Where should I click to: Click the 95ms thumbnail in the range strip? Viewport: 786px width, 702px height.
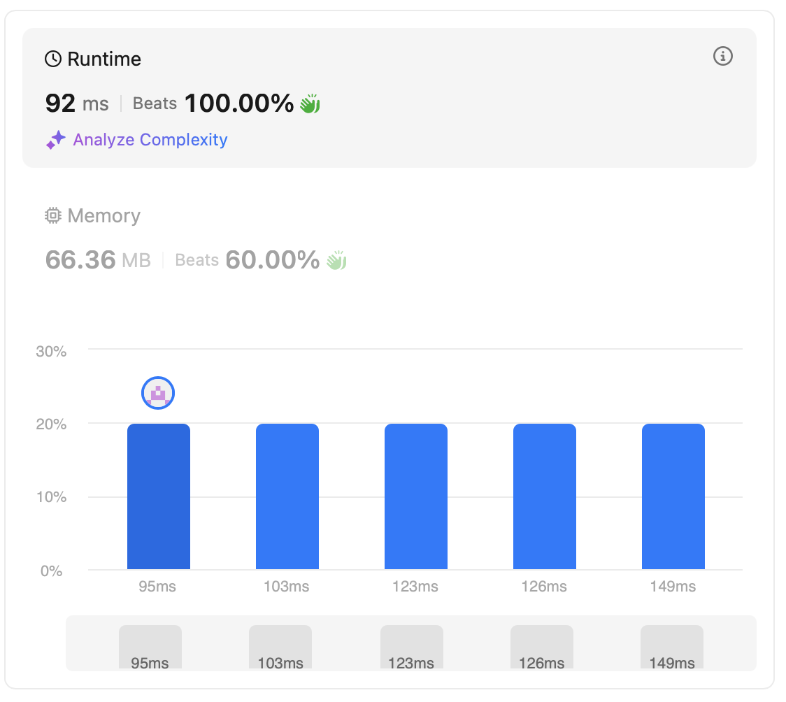[150, 647]
